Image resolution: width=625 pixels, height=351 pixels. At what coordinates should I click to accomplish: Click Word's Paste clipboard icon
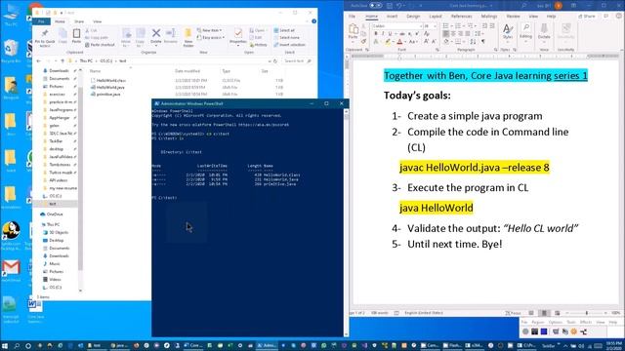click(x=354, y=29)
